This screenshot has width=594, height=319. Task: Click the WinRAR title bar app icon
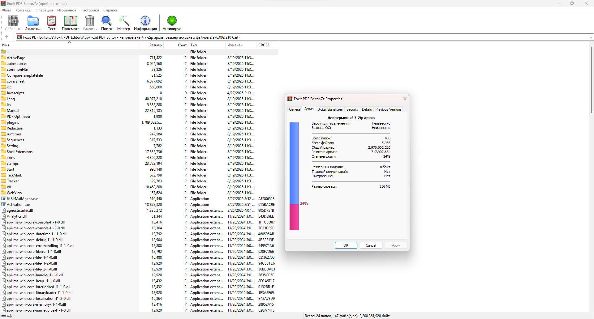coord(3,3)
